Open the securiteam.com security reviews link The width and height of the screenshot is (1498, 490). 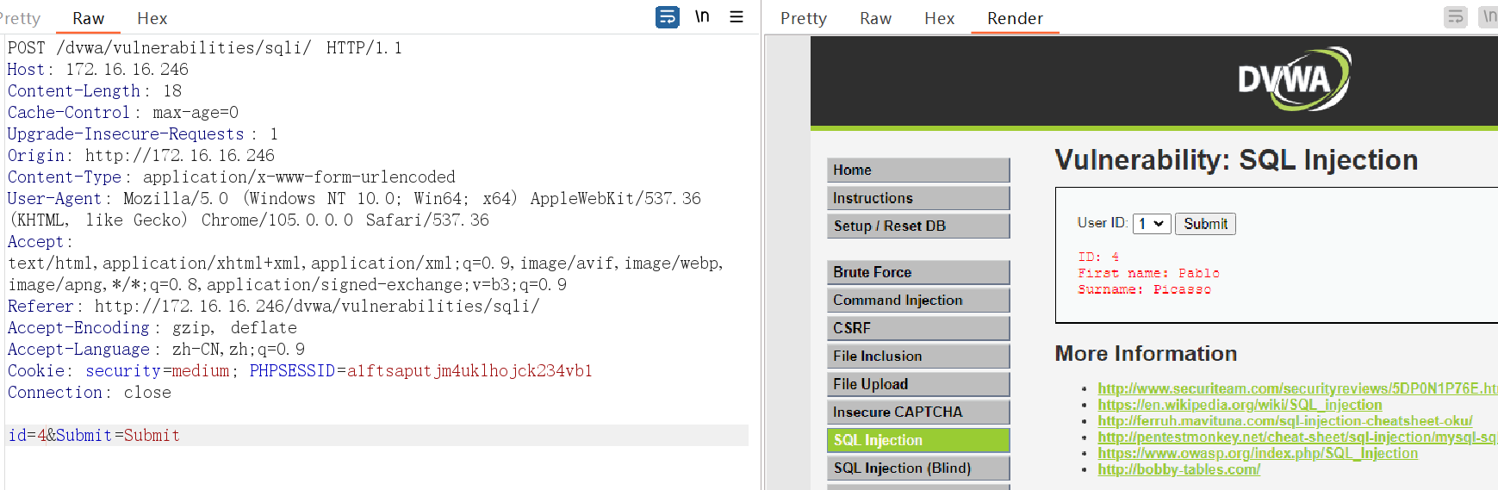click(x=1297, y=388)
